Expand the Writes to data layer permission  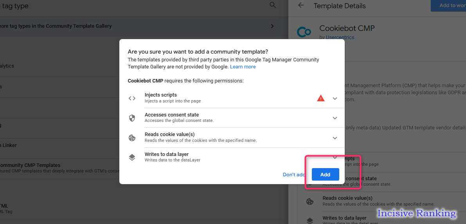[x=335, y=158]
